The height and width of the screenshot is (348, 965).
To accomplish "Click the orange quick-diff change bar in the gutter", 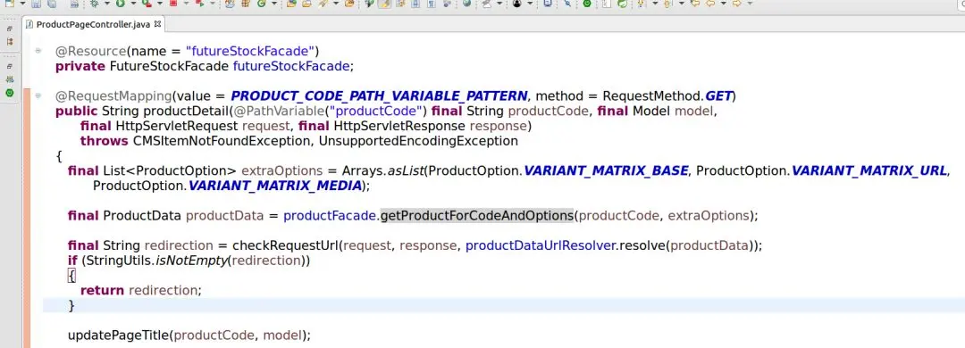I will click(26, 219).
